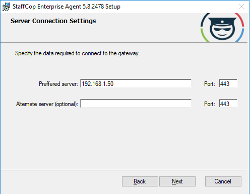The image size is (250, 194).
Task: Click the StaffCop policeman mascot logo
Action: point(222,28)
